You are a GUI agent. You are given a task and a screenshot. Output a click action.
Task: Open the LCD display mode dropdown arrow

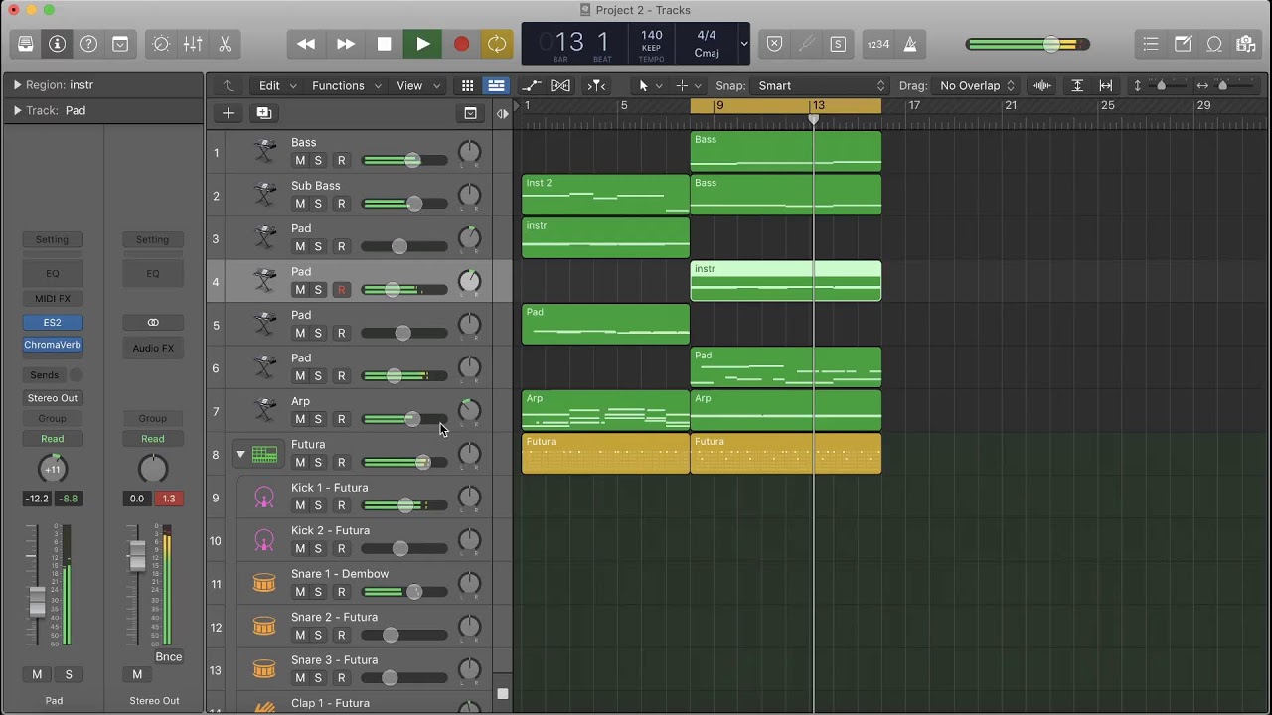tap(743, 44)
